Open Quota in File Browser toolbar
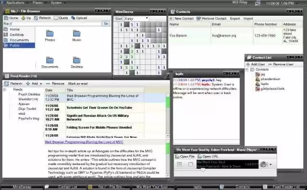This screenshot has width=307, height=190. point(61,18)
